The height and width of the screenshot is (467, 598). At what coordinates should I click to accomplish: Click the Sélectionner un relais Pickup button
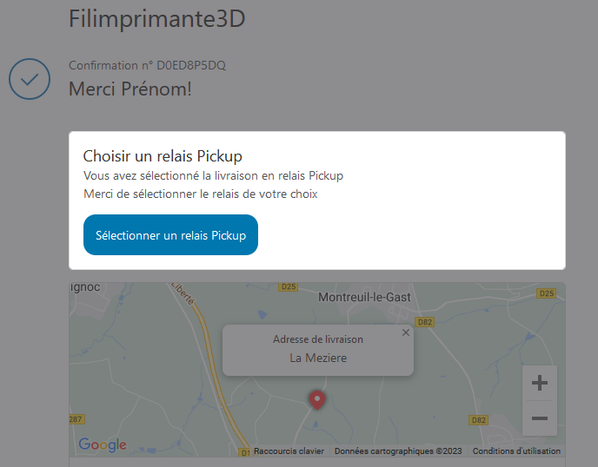170,234
